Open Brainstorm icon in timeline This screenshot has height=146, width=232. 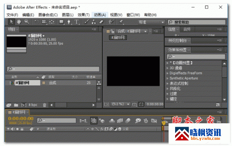[138, 121]
